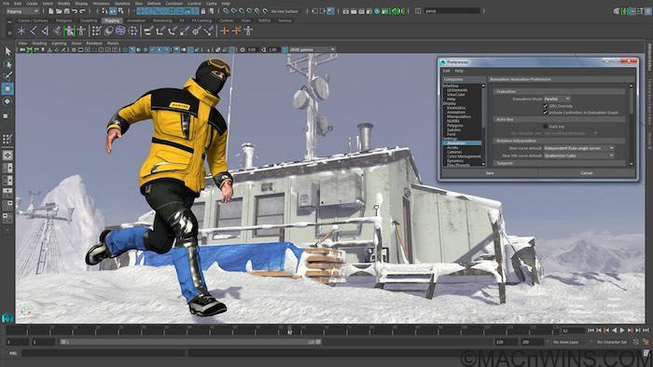The height and width of the screenshot is (367, 653).
Task: Open the Rigging menu set dropdown
Action: (x=23, y=11)
